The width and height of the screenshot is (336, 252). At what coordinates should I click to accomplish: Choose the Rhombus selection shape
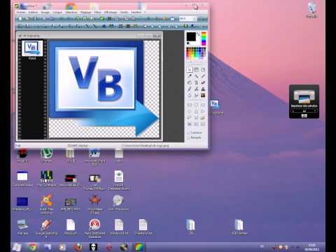(x=190, y=111)
